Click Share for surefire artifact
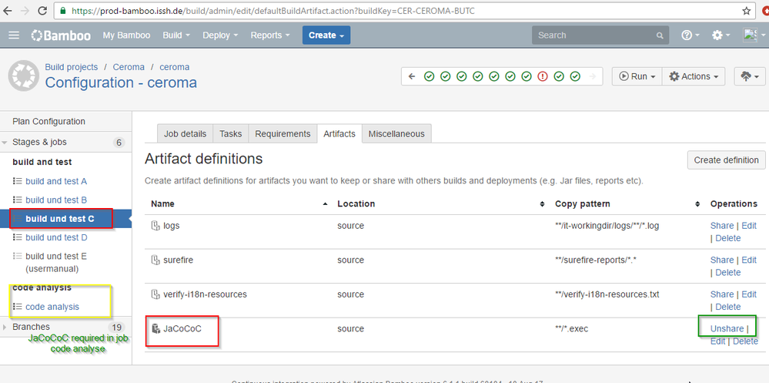 point(722,260)
